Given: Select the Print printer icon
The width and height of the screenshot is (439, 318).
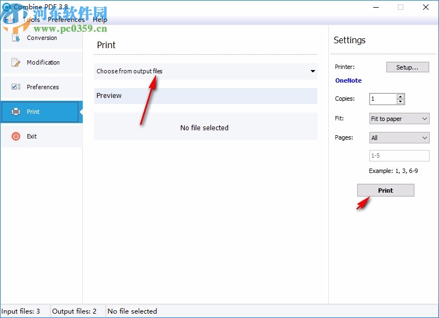Looking at the screenshot, I should coord(15,112).
